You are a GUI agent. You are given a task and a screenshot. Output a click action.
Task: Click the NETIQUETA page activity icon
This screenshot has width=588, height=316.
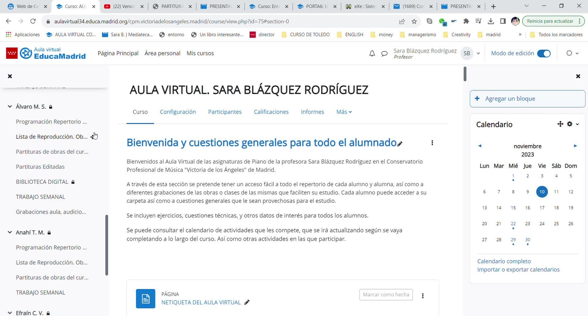145,299
